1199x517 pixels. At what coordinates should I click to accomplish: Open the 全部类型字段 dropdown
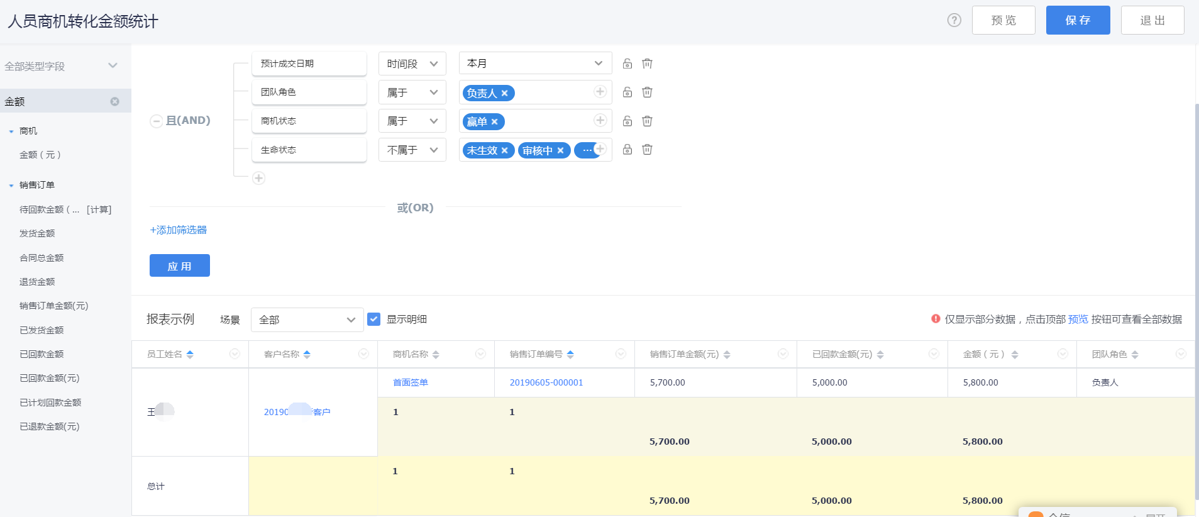[x=61, y=66]
